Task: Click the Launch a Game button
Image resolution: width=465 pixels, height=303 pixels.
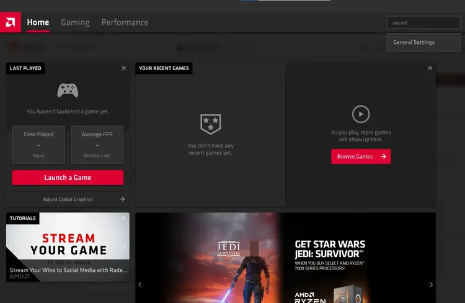Action: [68, 177]
